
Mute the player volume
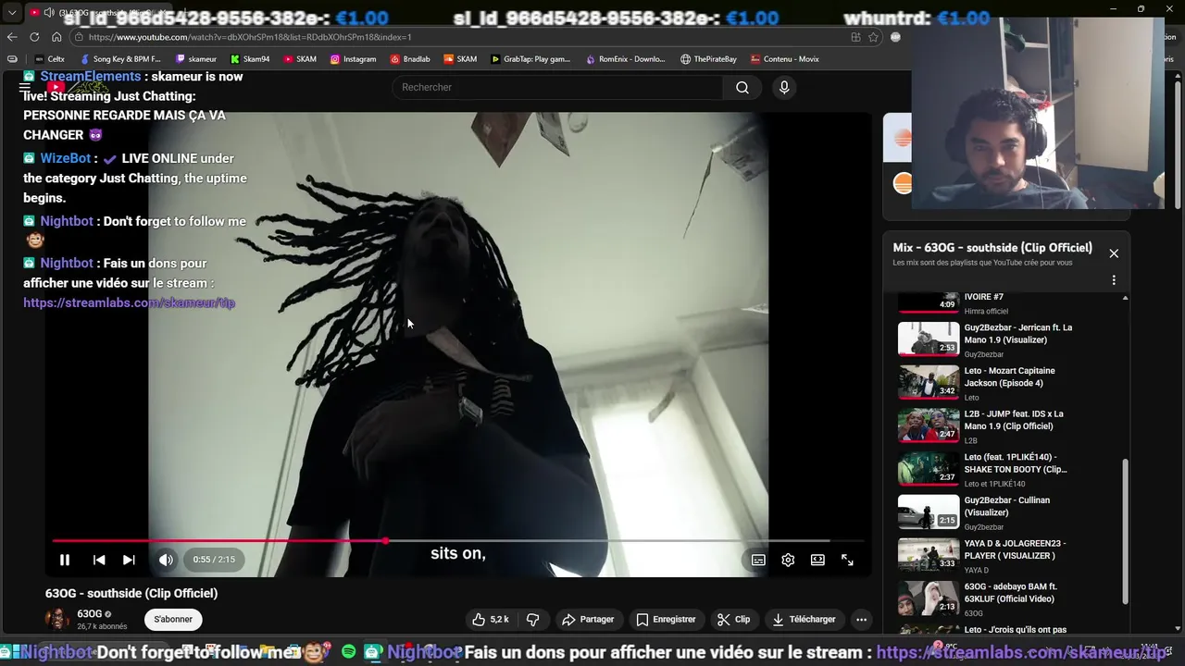pyautogui.click(x=166, y=560)
